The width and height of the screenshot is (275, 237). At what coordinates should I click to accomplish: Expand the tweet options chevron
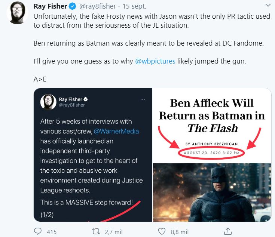pos(268,5)
